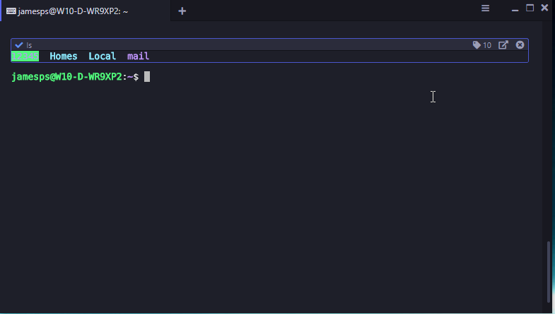Open a new terminal tab with plus icon

pyautogui.click(x=182, y=11)
